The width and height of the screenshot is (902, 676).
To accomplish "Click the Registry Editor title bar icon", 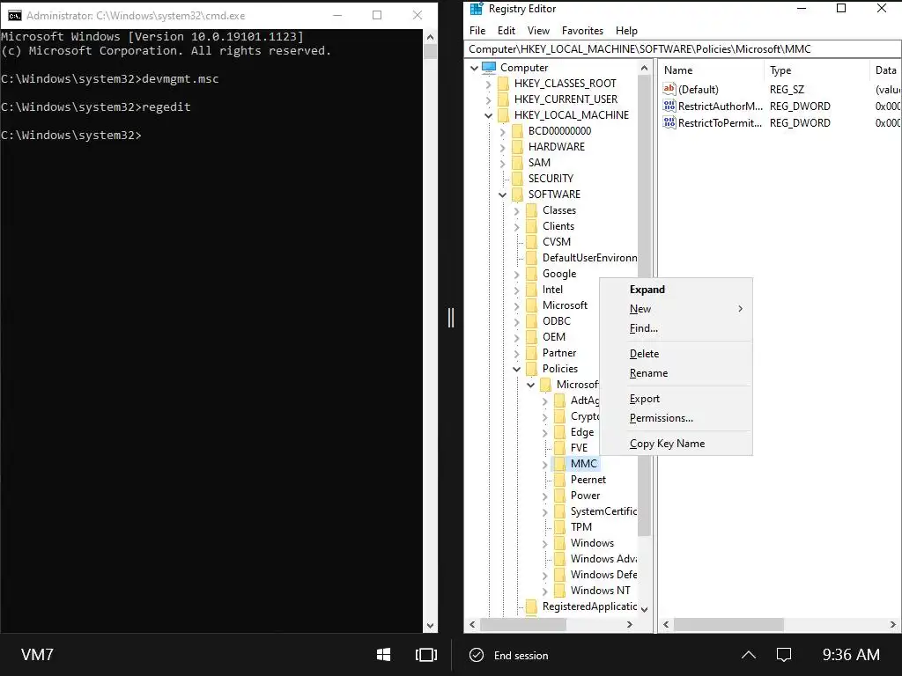I will click(477, 9).
